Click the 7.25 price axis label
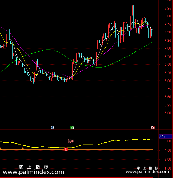Viewport: 173px width, 178px height. coord(168,40)
